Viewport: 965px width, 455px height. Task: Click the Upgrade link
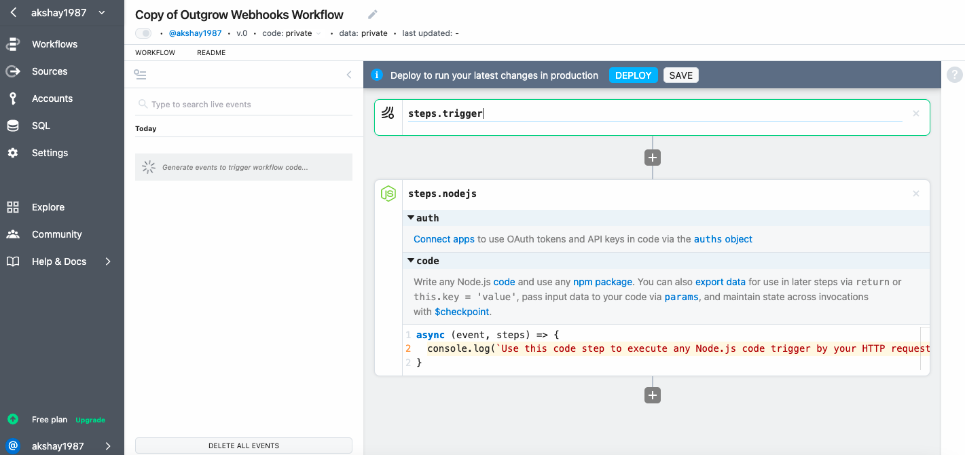90,420
